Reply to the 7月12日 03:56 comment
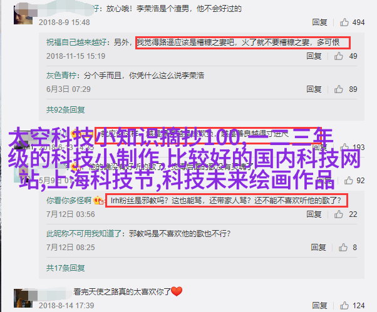 314,214
